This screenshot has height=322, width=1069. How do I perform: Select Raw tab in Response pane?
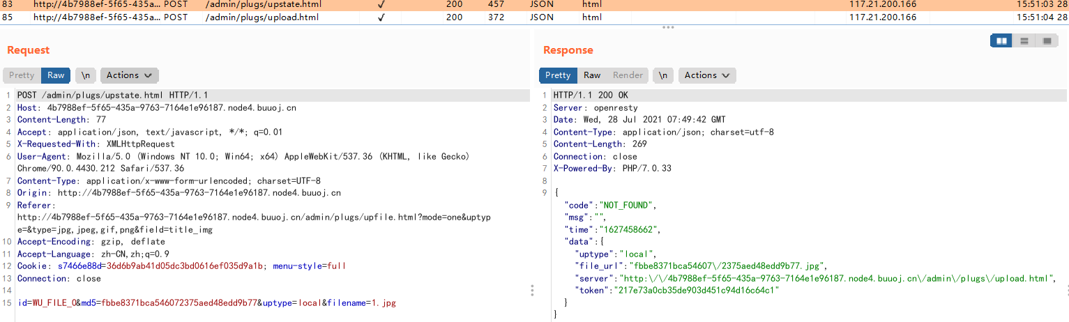(592, 75)
